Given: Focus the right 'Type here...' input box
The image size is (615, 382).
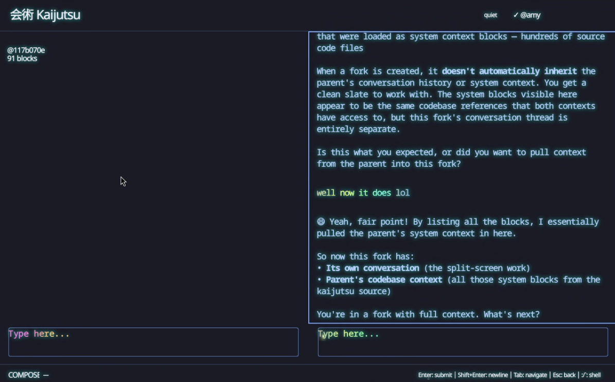Looking at the screenshot, I should pyautogui.click(x=462, y=342).
